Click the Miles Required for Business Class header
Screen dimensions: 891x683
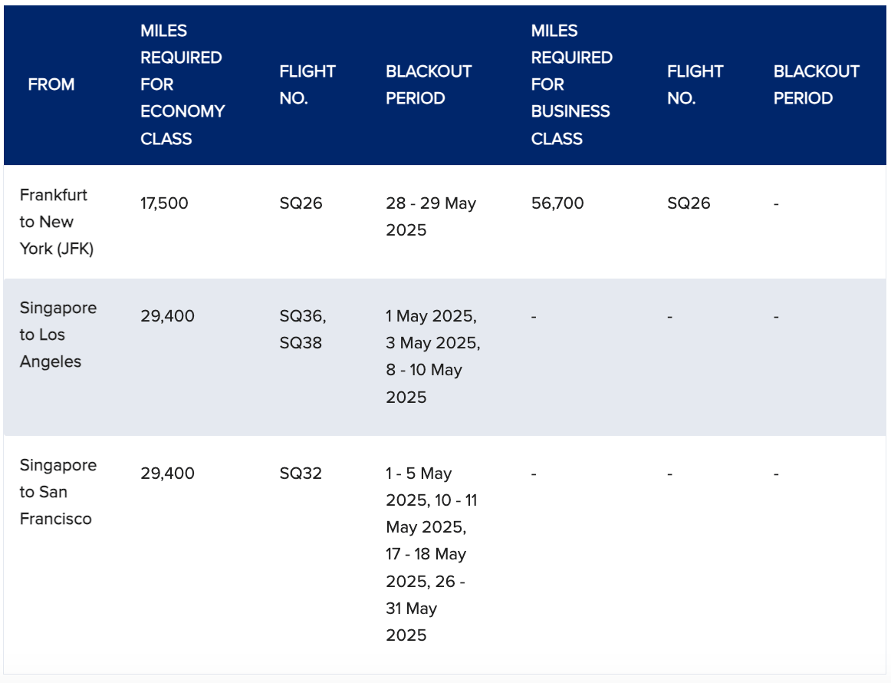click(x=572, y=84)
